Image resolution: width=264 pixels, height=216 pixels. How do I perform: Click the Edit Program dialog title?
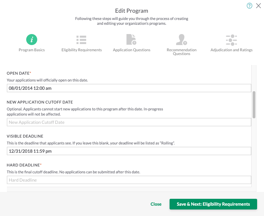coord(132,11)
